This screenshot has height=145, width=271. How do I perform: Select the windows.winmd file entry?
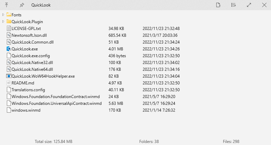click(135, 110)
